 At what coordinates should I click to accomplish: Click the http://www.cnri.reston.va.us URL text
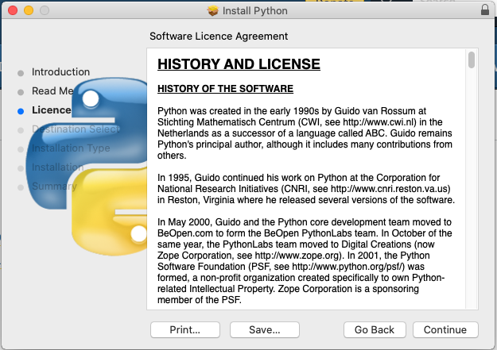pos(389,189)
